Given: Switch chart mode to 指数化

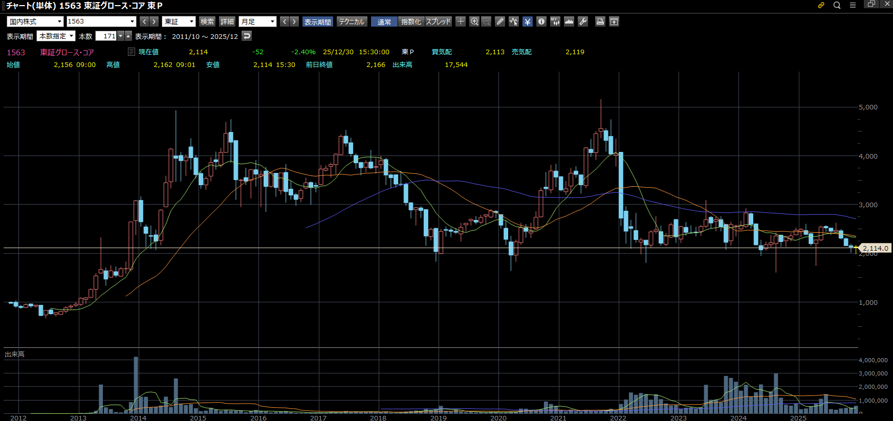Looking at the screenshot, I should pos(410,21).
